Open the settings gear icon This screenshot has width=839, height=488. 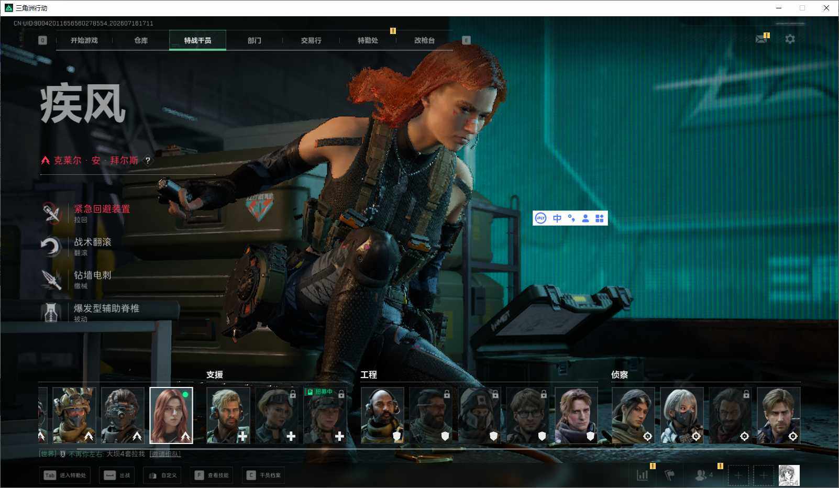pos(790,39)
